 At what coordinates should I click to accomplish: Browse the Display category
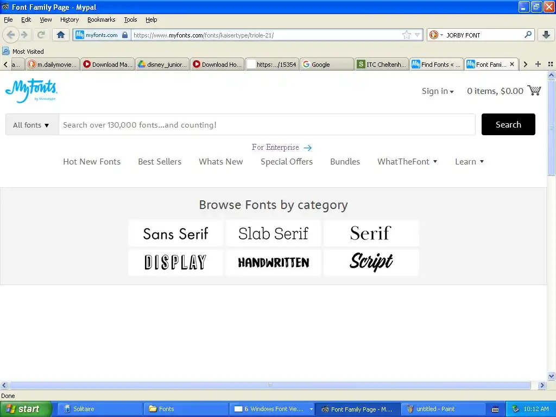(x=175, y=262)
